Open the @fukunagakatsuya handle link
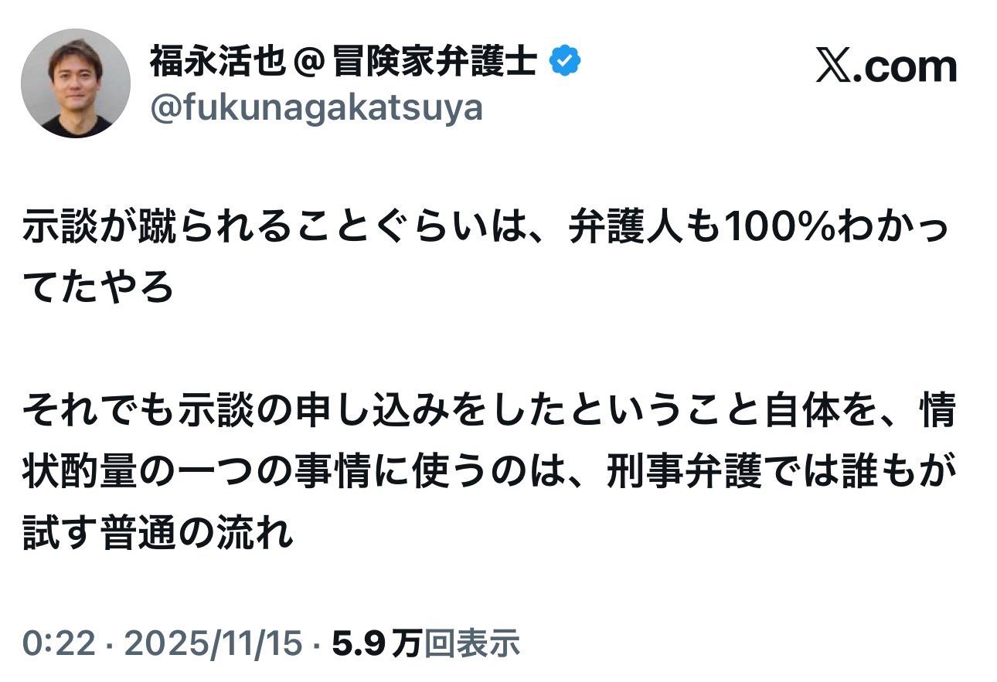 315,109
